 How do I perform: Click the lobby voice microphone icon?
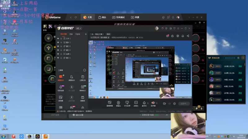point(201,108)
